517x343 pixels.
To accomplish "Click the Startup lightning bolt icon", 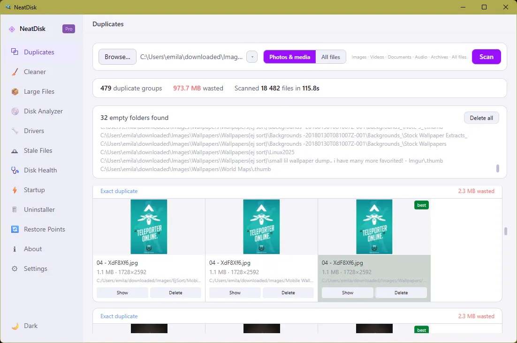I will click(x=15, y=190).
